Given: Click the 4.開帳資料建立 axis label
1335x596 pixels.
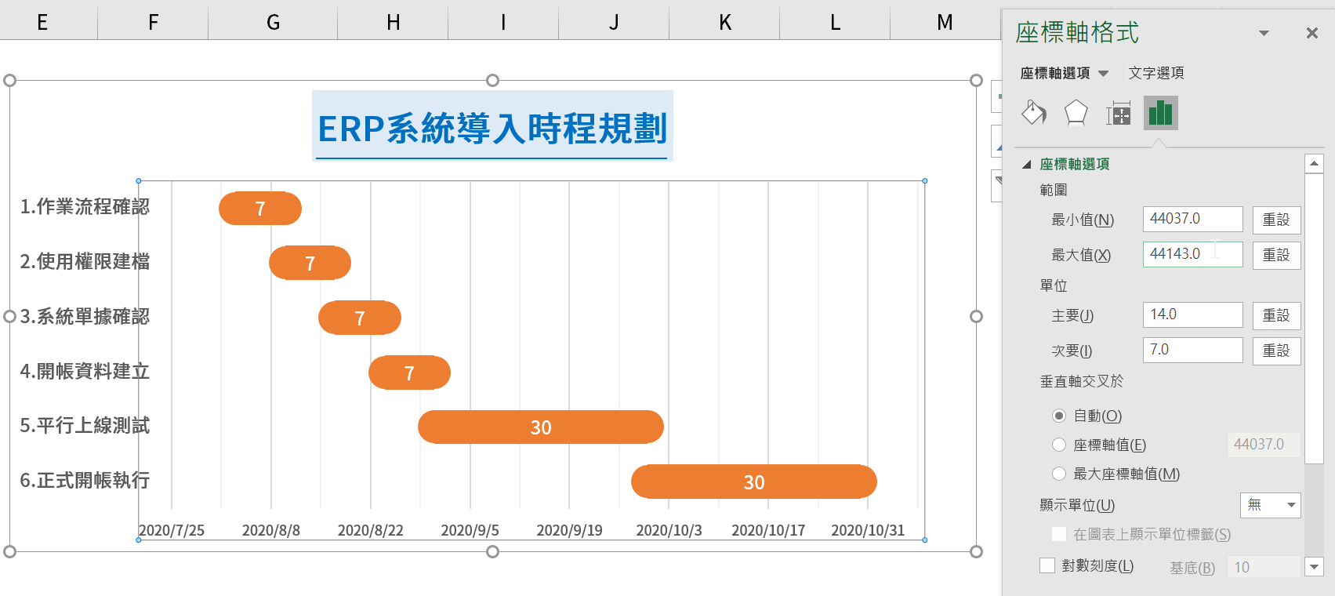Looking at the screenshot, I should (85, 371).
